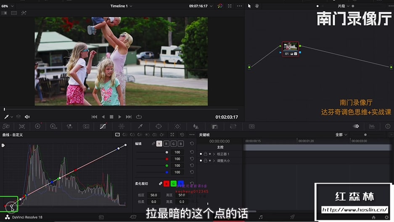Toggle lock for 调整大小 track
The height and width of the screenshot is (222, 394).
(x=205, y=160)
